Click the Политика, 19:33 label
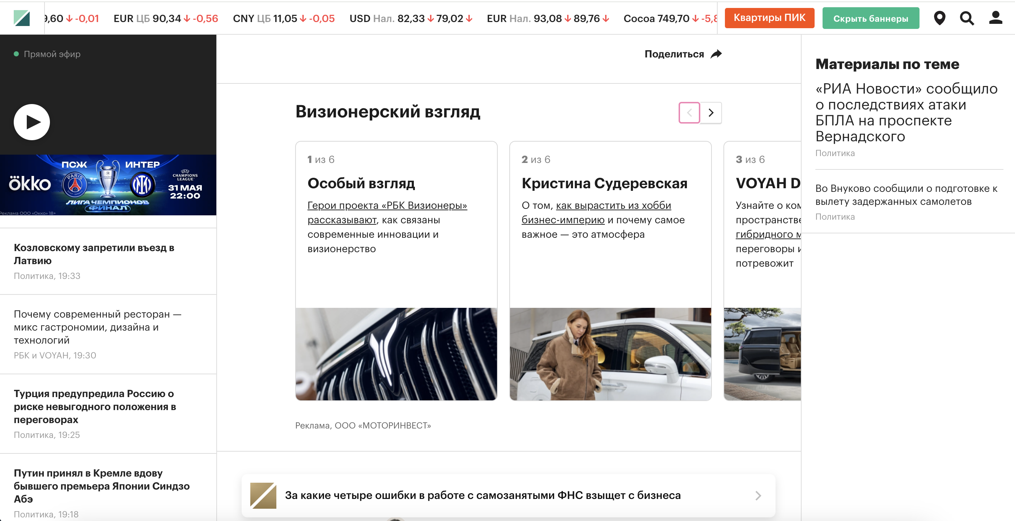1015x521 pixels. click(47, 276)
